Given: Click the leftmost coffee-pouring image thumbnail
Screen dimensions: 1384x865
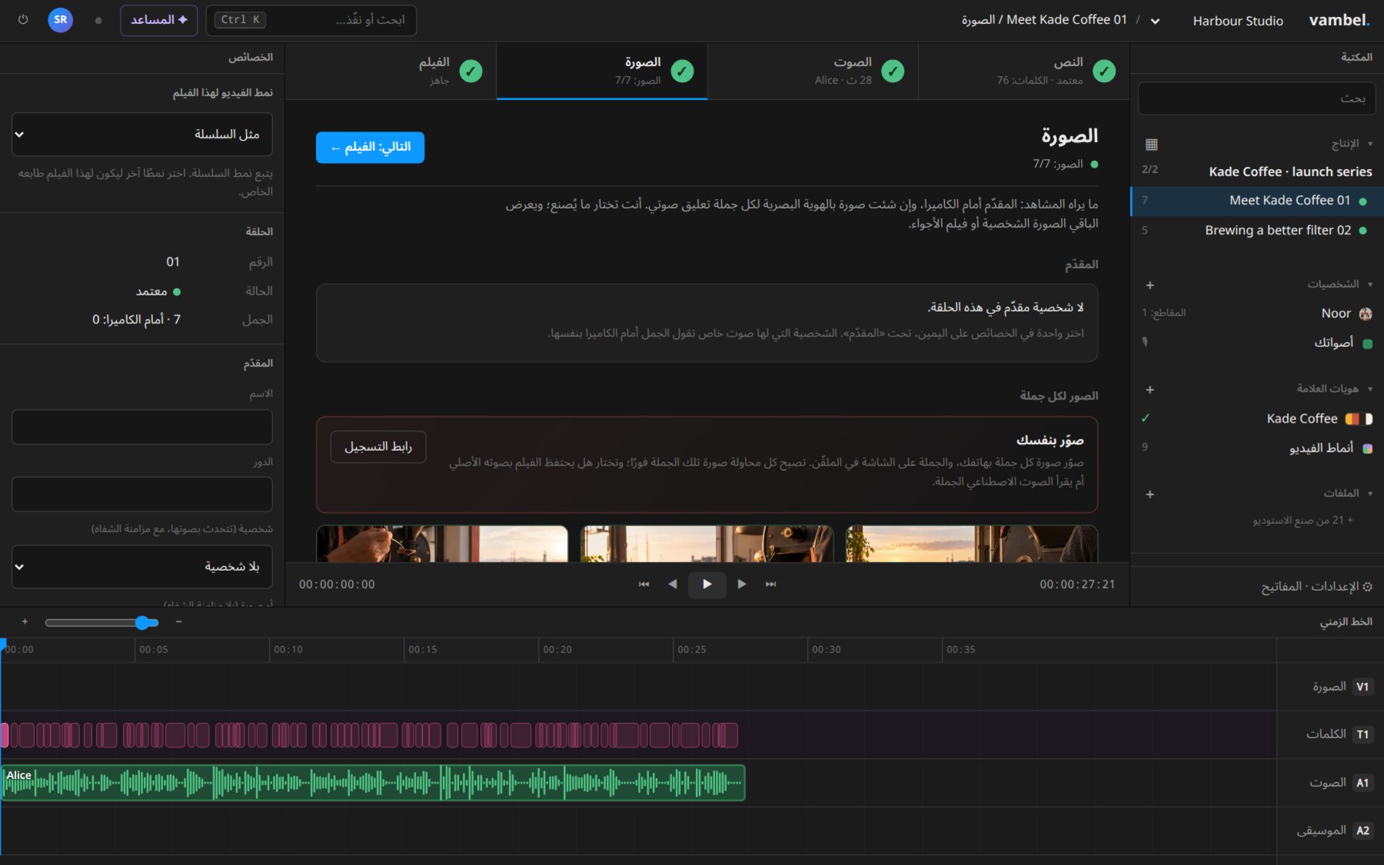Looking at the screenshot, I should point(442,544).
